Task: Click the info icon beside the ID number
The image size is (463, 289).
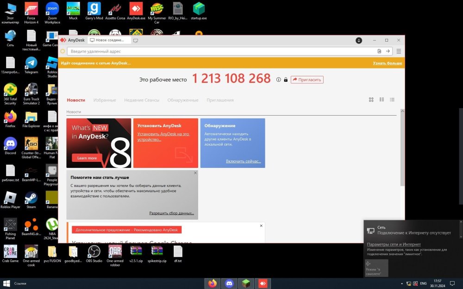Action: pos(278,80)
